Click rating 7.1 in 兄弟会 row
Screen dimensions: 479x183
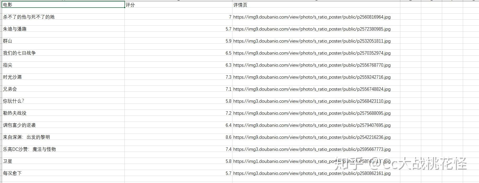[178, 89]
